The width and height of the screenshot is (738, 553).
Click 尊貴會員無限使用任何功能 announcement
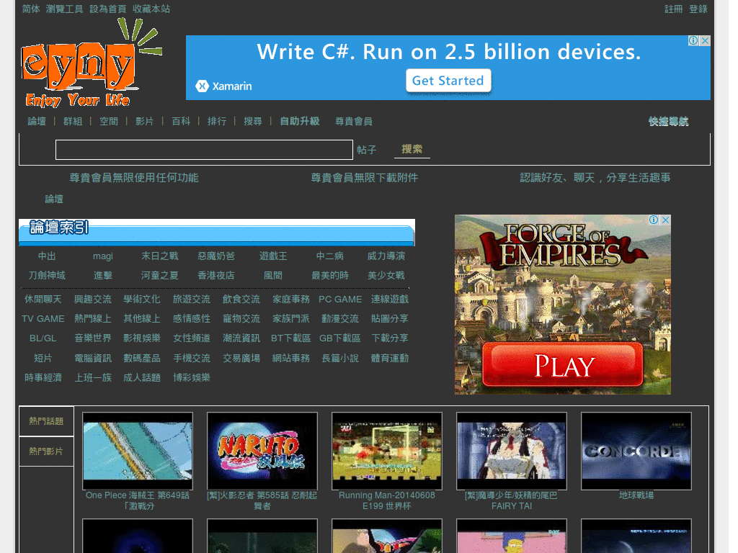point(133,178)
